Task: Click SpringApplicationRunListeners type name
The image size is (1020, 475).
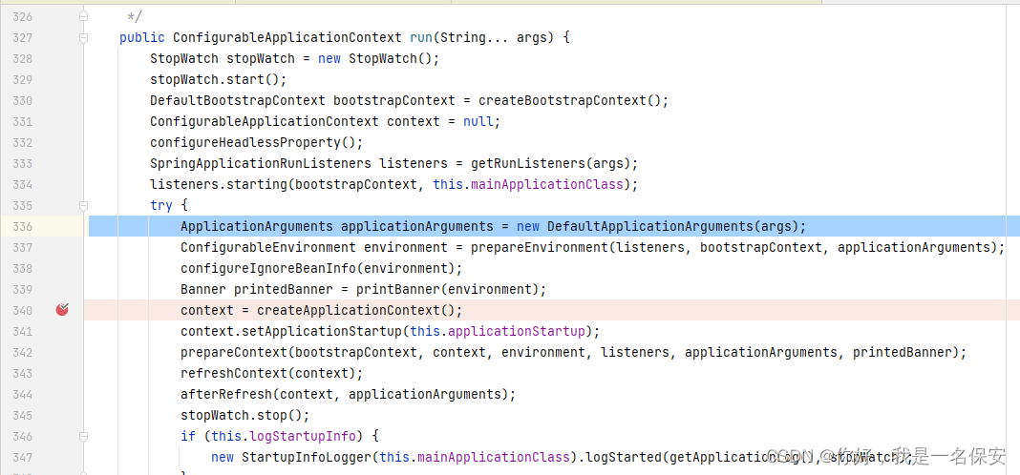Action: 260,163
